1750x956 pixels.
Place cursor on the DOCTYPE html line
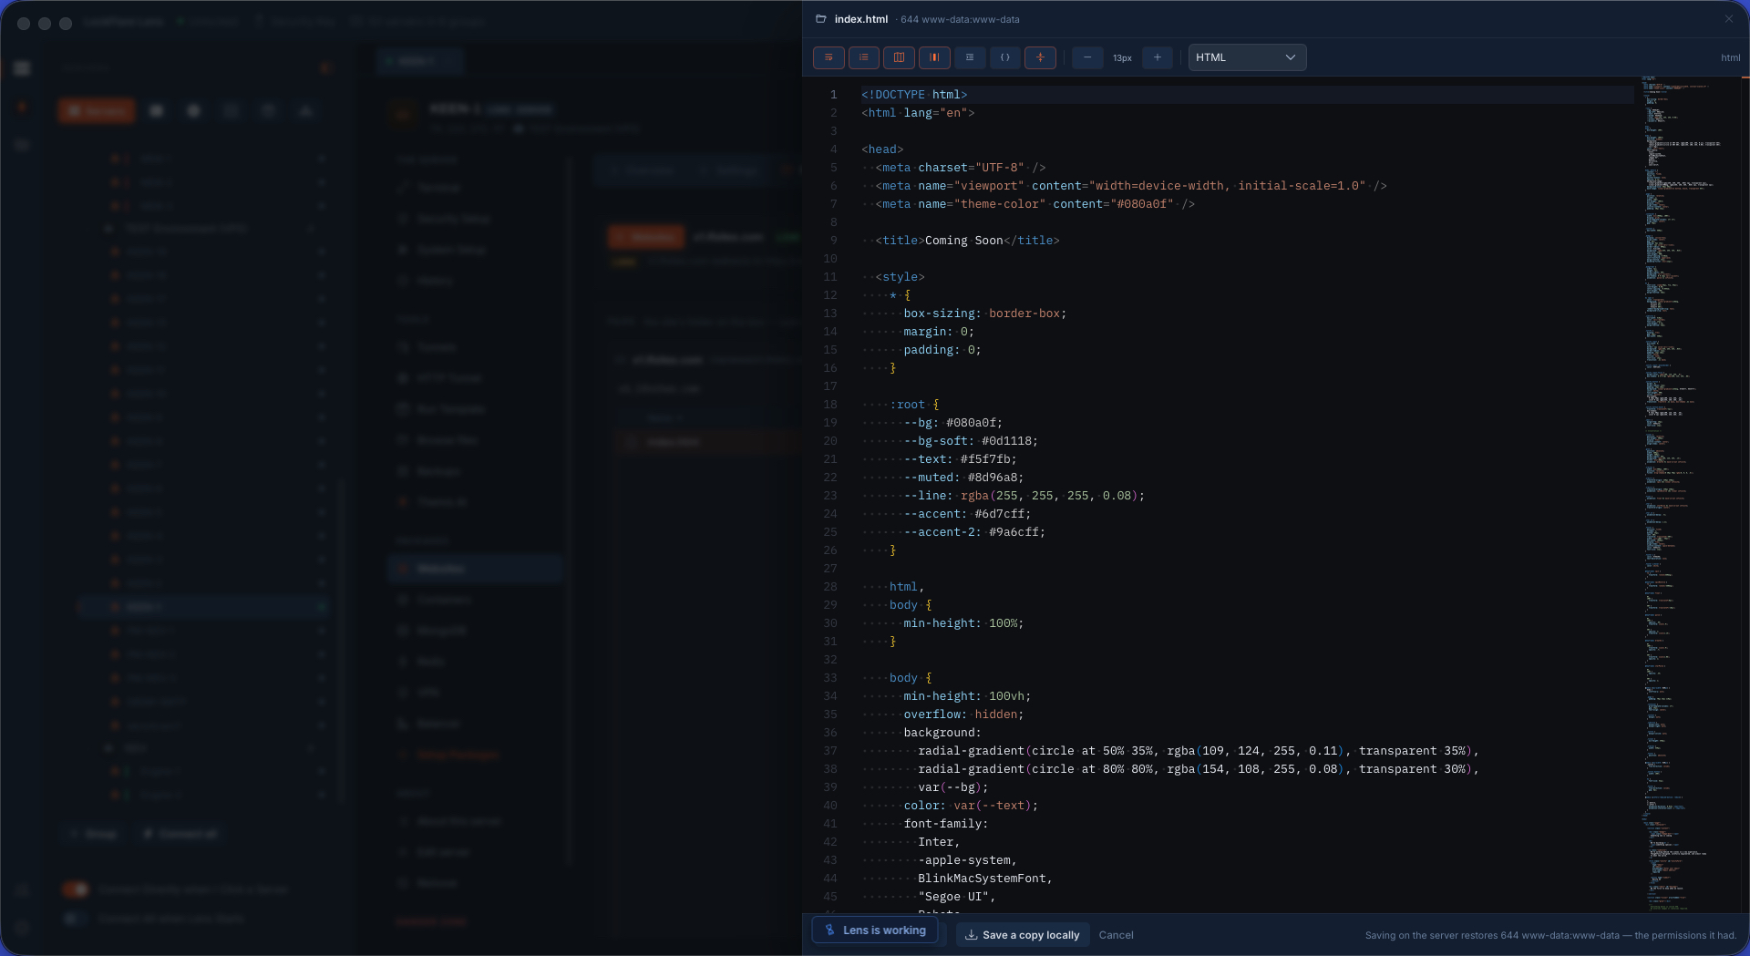[x=914, y=95]
